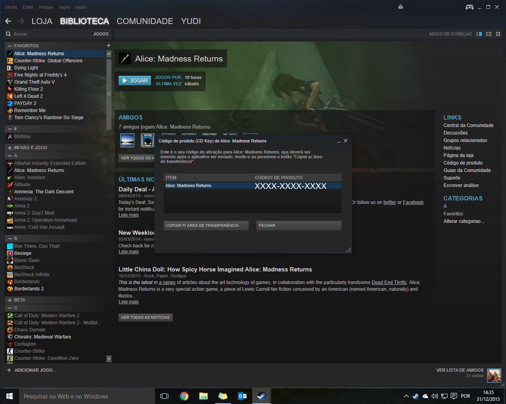Switch to detail view mode icon
The image size is (506, 404).
click(x=479, y=34)
